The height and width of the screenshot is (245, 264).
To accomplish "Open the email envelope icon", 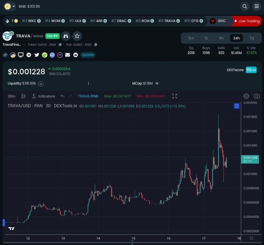I will pyautogui.click(x=68, y=55).
